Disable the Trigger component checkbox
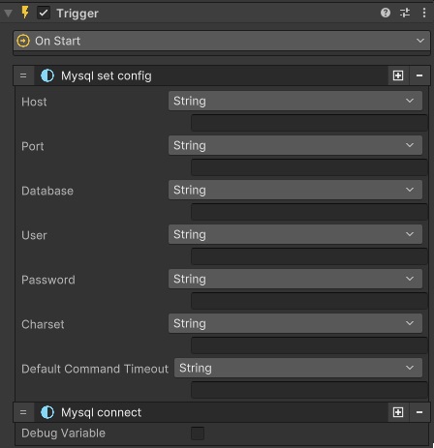The image size is (434, 448). 44,14
